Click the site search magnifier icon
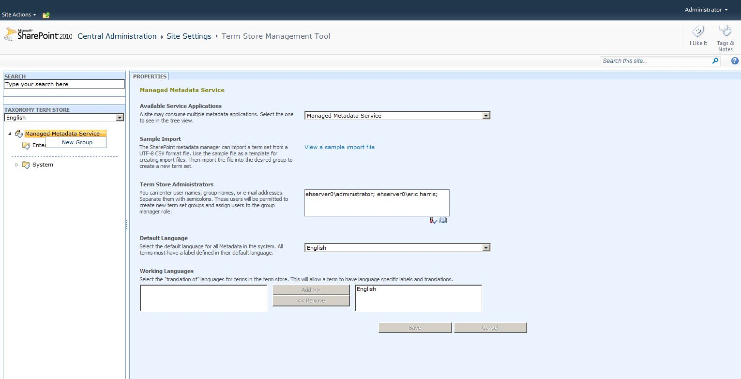Screen dimensions: 741x379 click(716, 61)
